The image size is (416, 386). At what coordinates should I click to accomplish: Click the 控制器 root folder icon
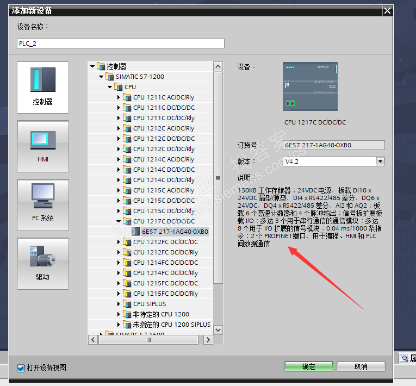click(101, 66)
